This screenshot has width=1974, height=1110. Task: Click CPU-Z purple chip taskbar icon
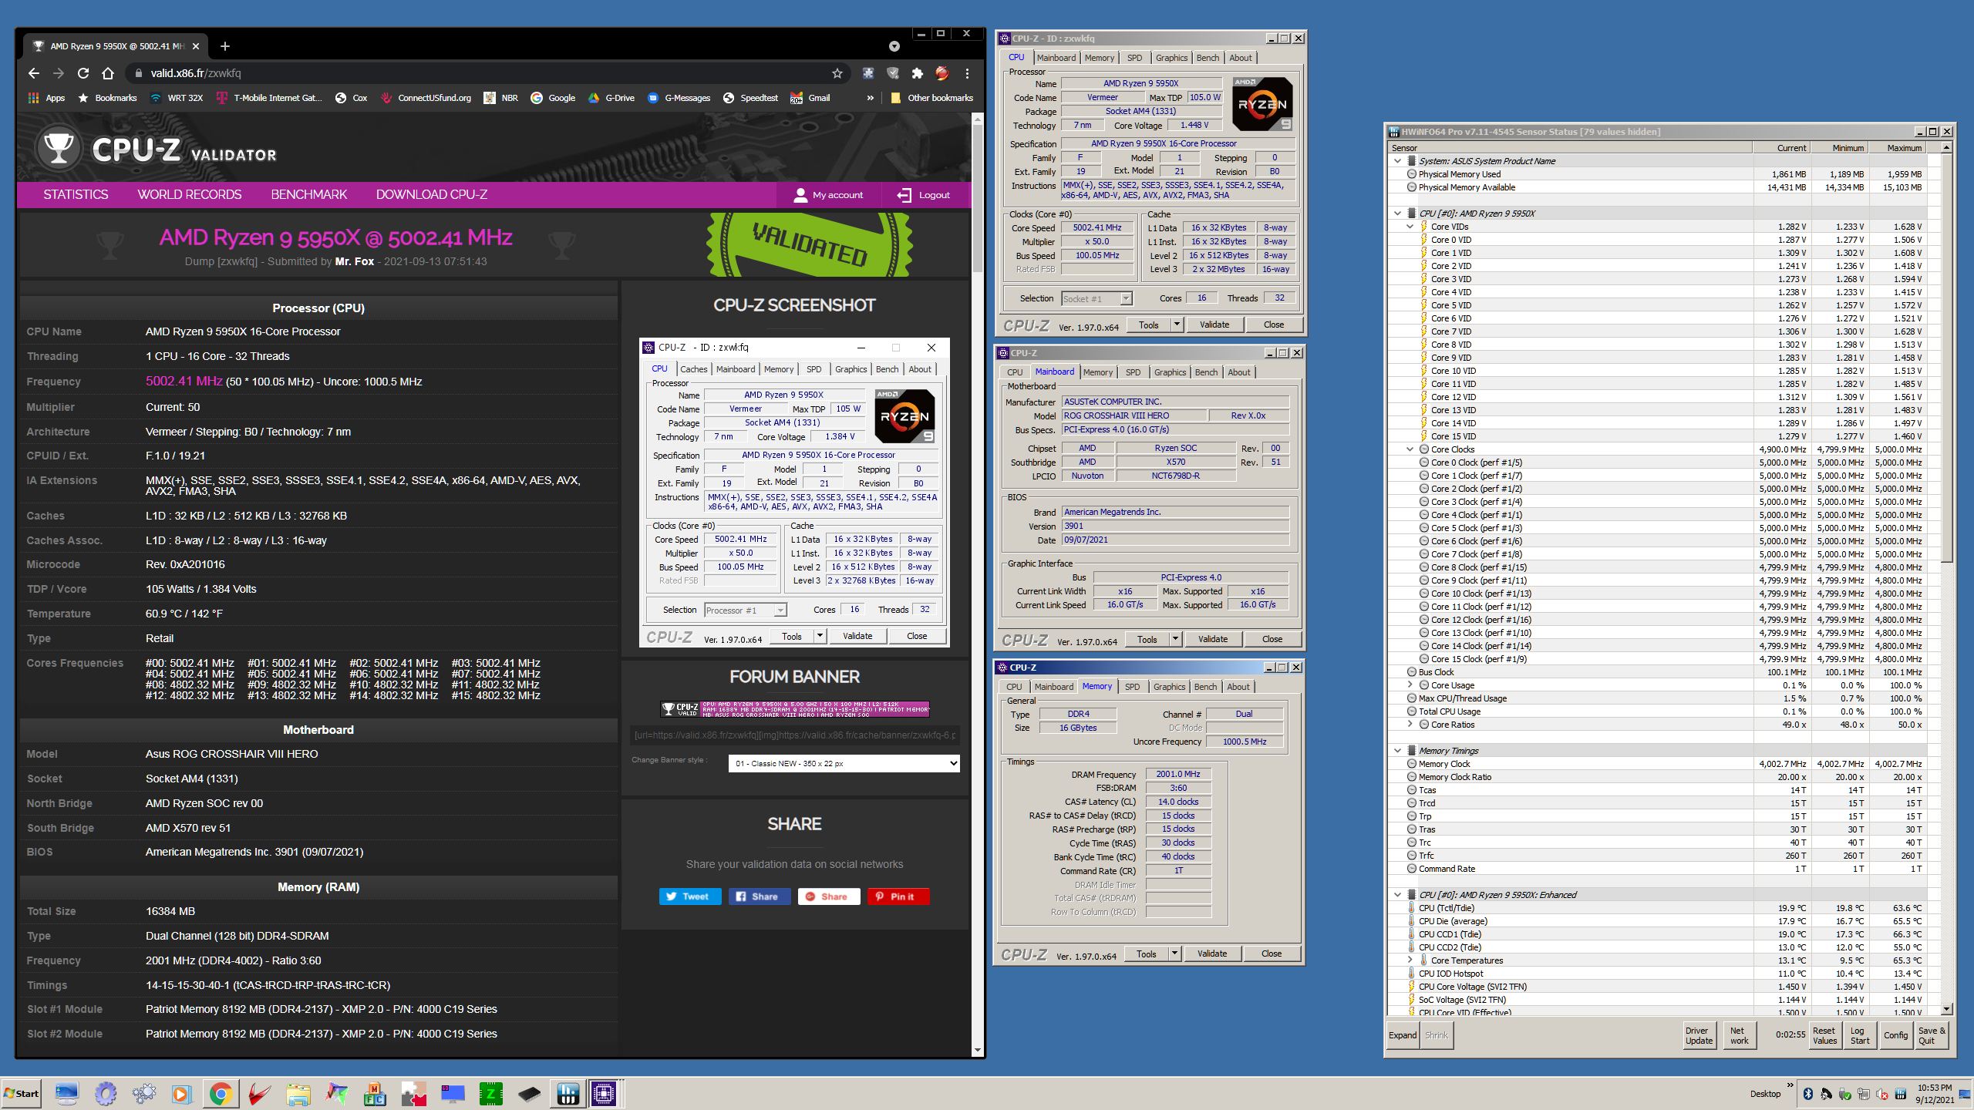coord(605,1093)
